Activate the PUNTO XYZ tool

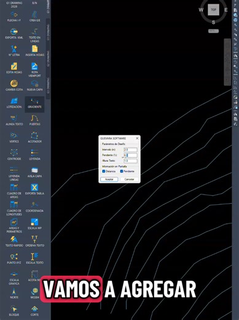14,258
